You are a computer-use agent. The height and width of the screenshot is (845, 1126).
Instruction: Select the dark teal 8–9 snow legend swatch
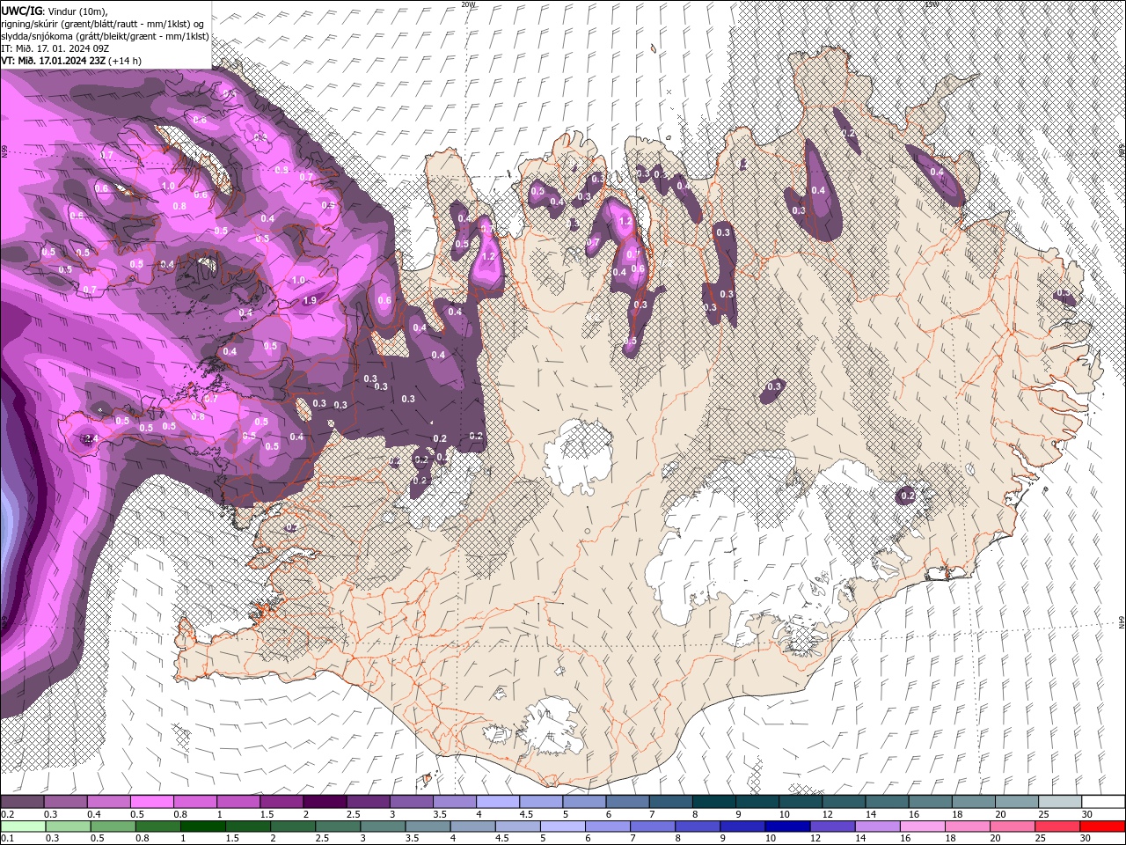[714, 802]
